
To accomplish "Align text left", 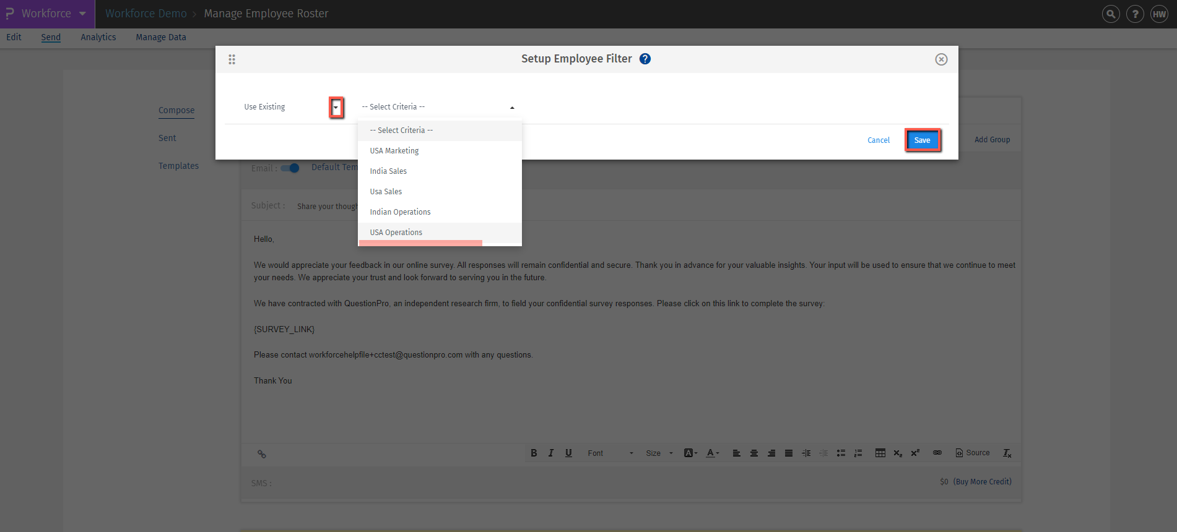I will pyautogui.click(x=737, y=453).
